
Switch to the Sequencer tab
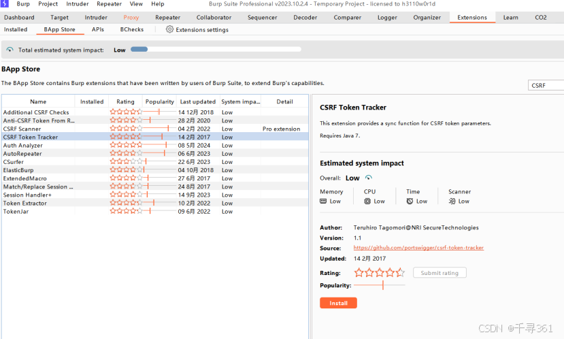(x=262, y=17)
